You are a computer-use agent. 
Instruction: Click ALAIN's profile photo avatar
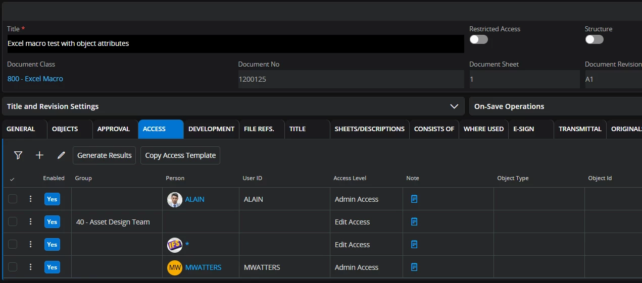175,200
